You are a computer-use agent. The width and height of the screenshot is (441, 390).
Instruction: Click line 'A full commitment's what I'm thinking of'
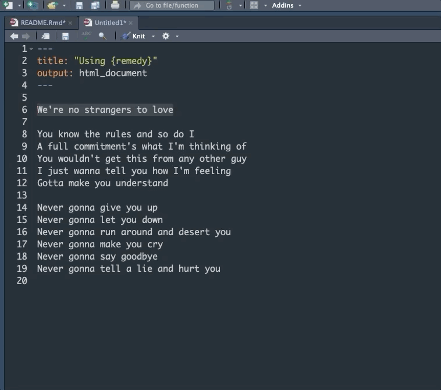coord(142,146)
